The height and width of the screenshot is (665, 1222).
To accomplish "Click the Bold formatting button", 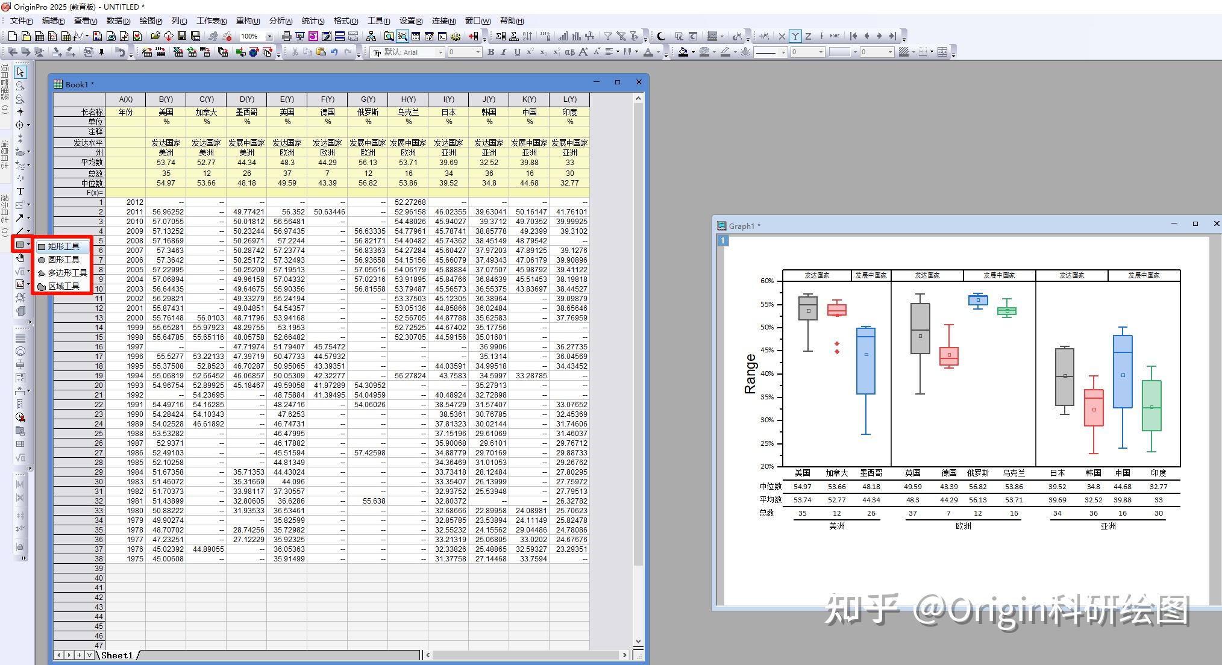I will click(490, 52).
